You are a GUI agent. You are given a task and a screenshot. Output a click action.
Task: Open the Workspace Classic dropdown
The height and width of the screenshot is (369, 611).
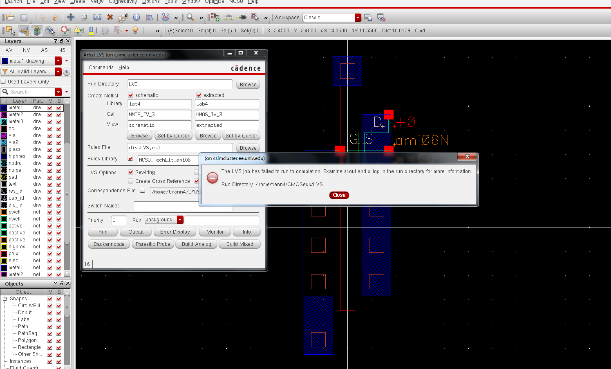[x=358, y=18]
